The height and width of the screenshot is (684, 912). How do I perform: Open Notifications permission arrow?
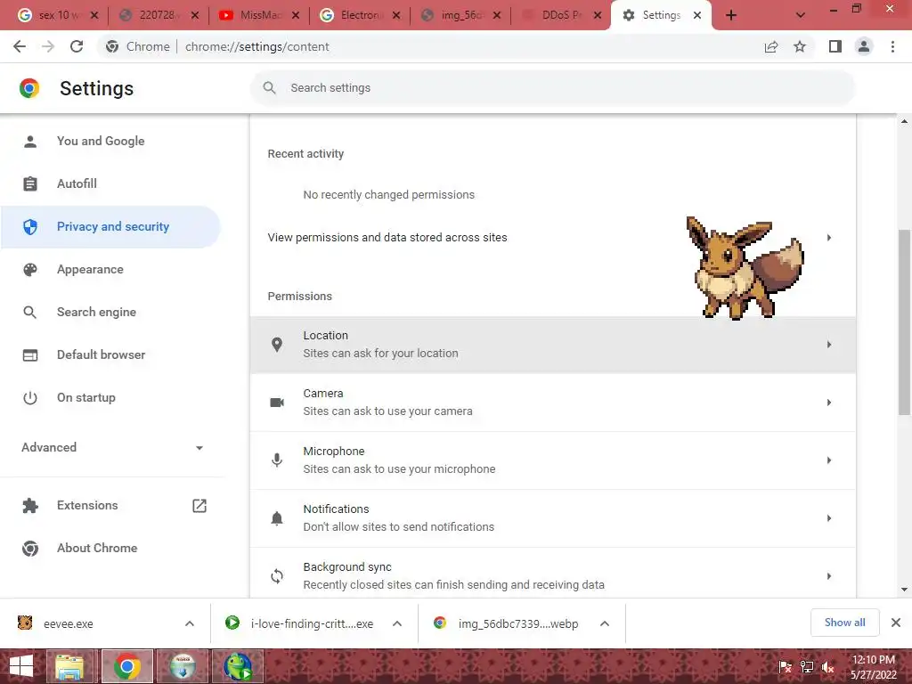(829, 518)
